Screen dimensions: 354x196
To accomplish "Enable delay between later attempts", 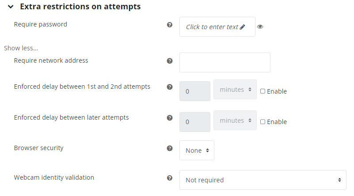I will [x=263, y=122].
